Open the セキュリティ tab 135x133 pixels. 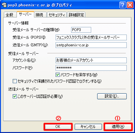(x=57, y=15)
